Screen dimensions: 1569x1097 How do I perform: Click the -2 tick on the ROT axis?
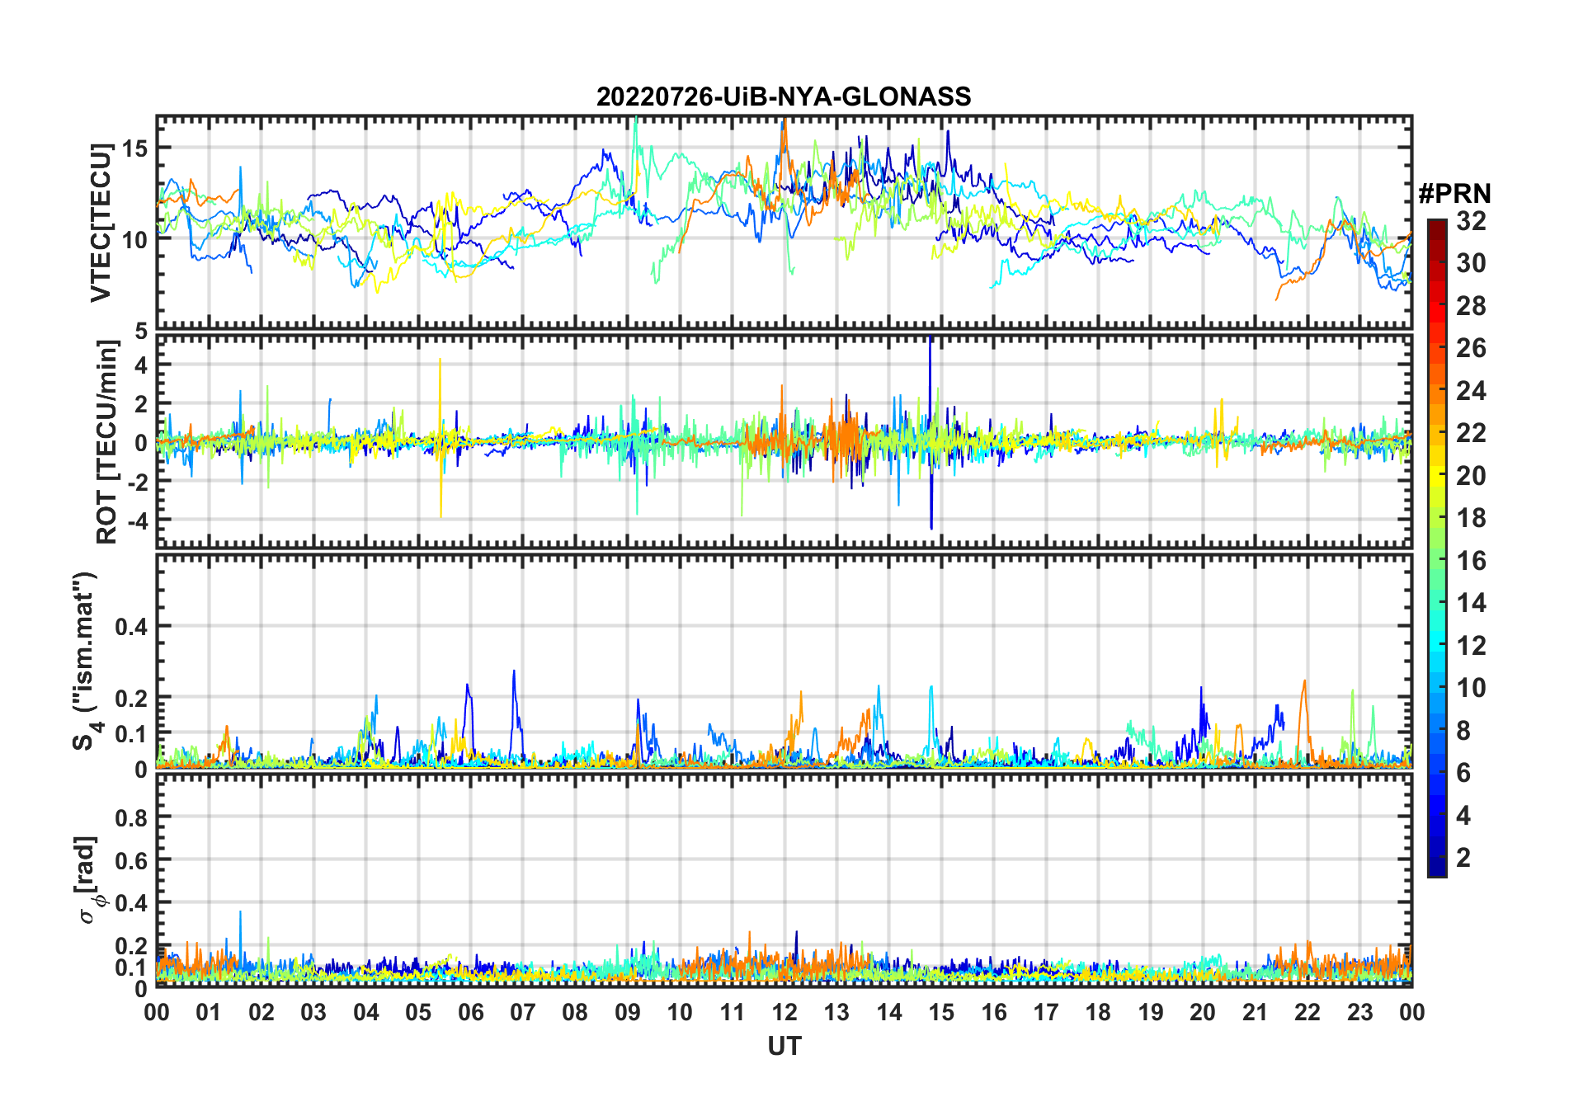(136, 483)
